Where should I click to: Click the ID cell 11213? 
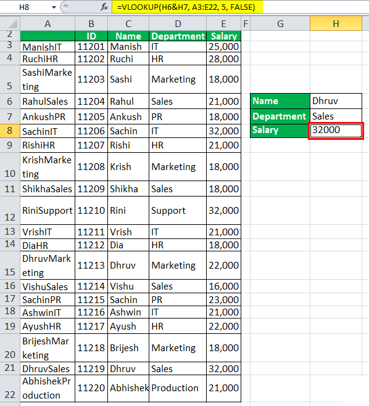pos(91,265)
